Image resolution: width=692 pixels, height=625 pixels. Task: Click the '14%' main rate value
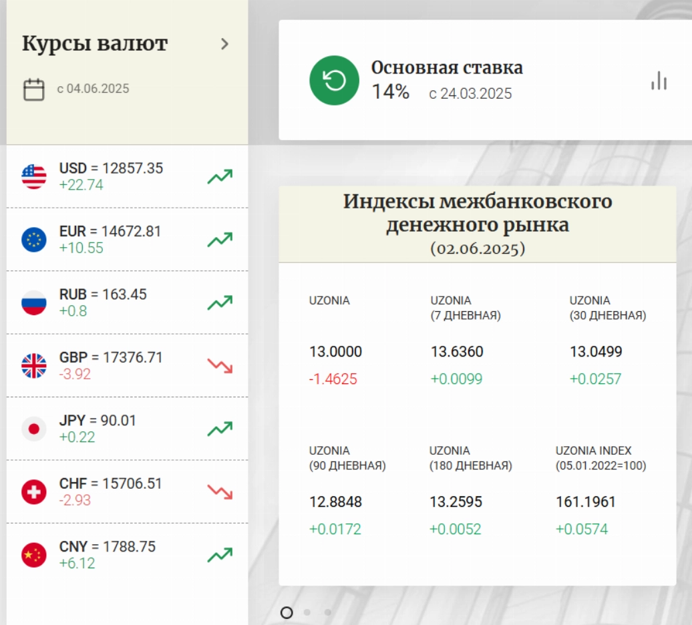pyautogui.click(x=391, y=91)
